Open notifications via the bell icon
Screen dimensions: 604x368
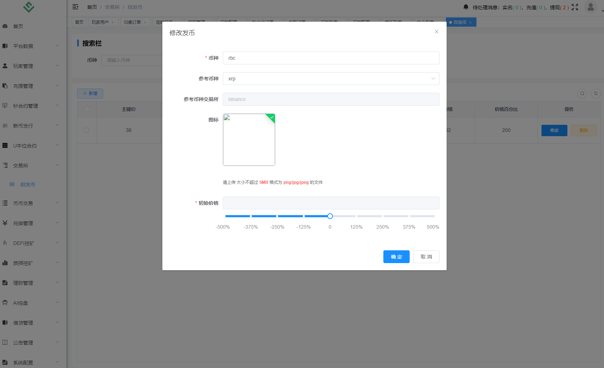click(466, 7)
